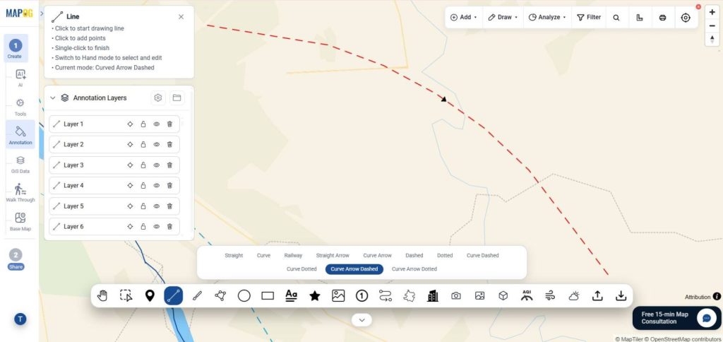The height and width of the screenshot is (342, 723).
Task: Select the star symbol tool
Action: click(315, 296)
